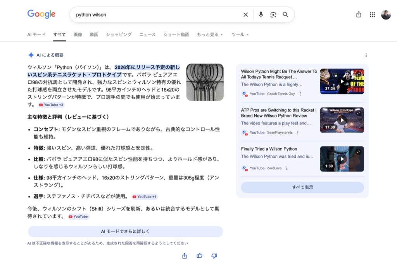Screen dimensions: 397x267
Task: Click すべて表示 button in sources panel
Action: click(x=302, y=187)
